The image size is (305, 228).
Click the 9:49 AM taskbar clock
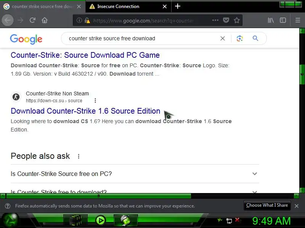click(271, 221)
